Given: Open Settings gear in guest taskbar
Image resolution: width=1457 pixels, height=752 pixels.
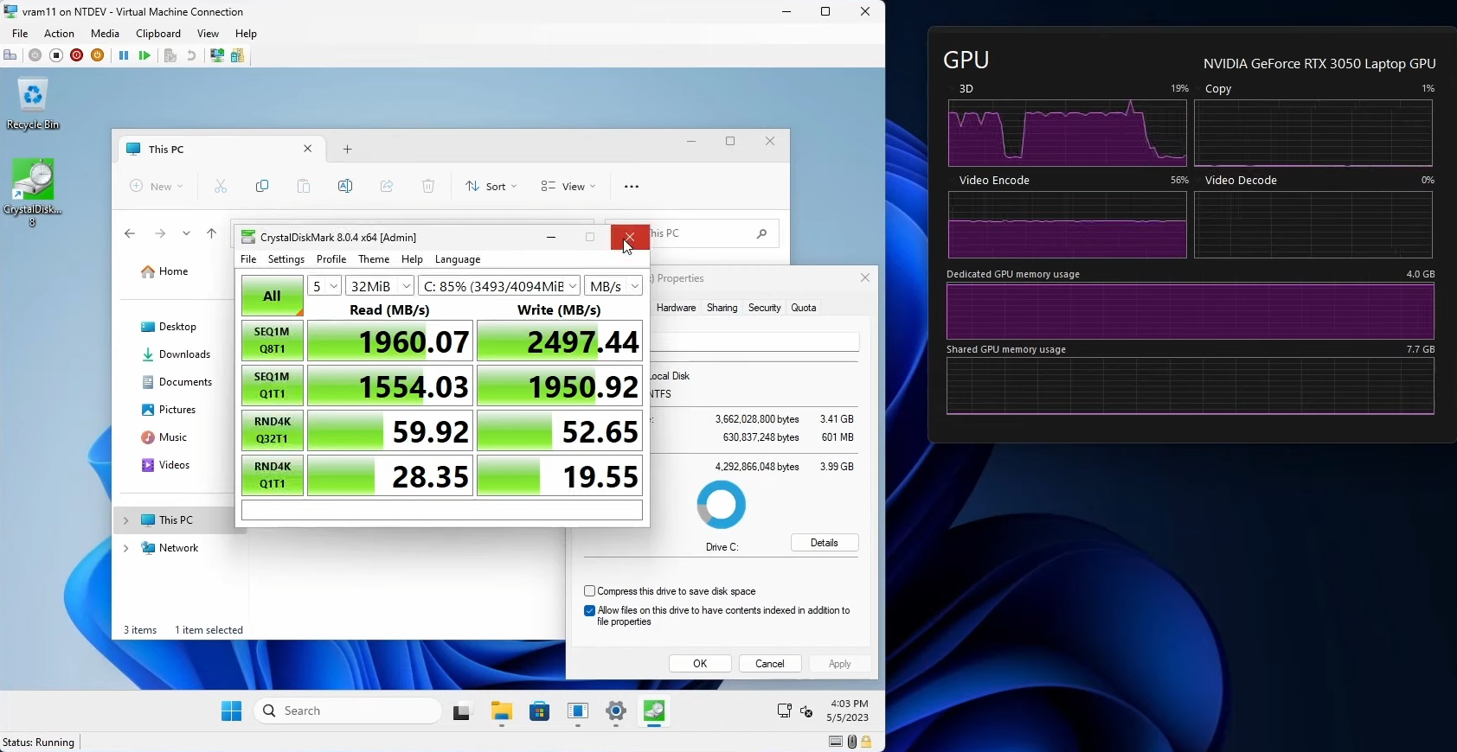Looking at the screenshot, I should coord(616,711).
